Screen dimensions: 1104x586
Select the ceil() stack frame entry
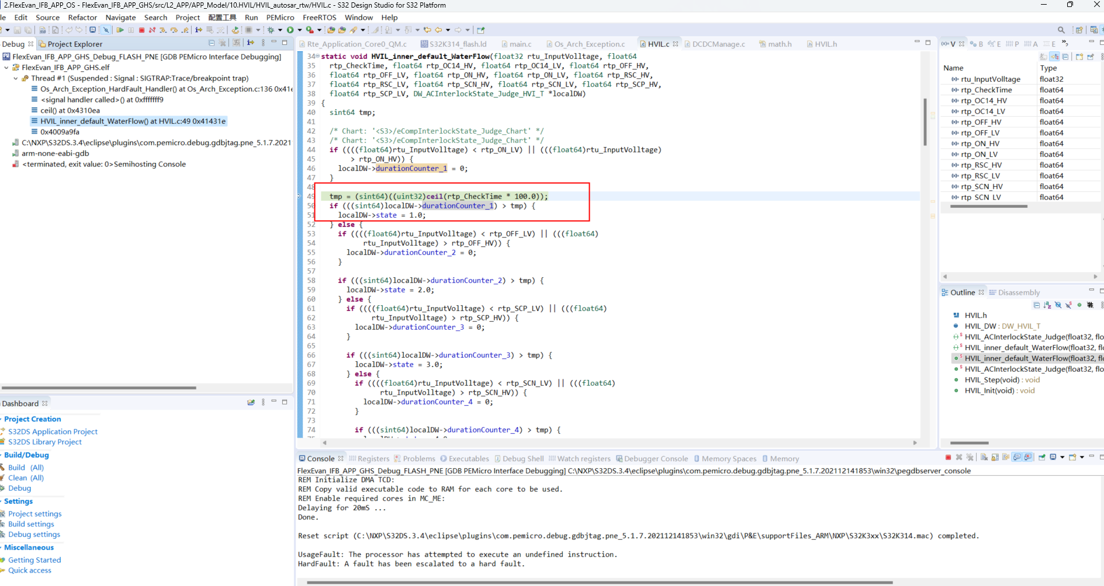(70, 110)
